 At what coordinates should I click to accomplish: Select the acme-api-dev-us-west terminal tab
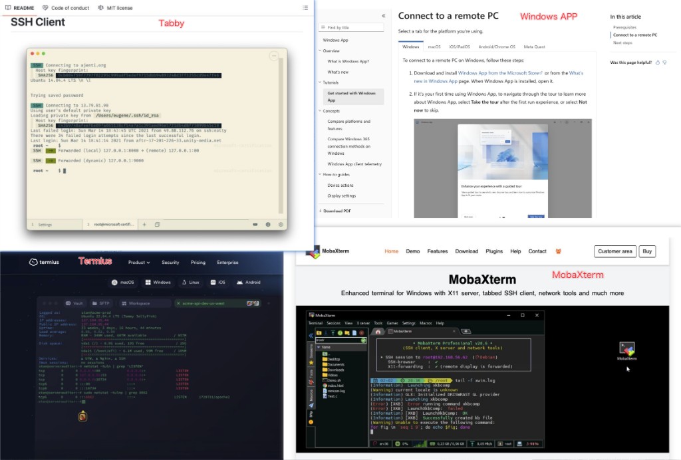coord(217,303)
